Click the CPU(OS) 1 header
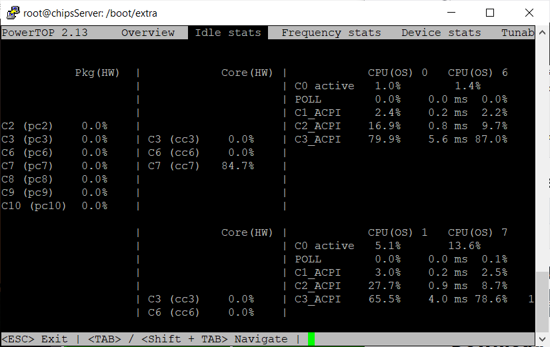This screenshot has height=347, width=550. [x=398, y=232]
